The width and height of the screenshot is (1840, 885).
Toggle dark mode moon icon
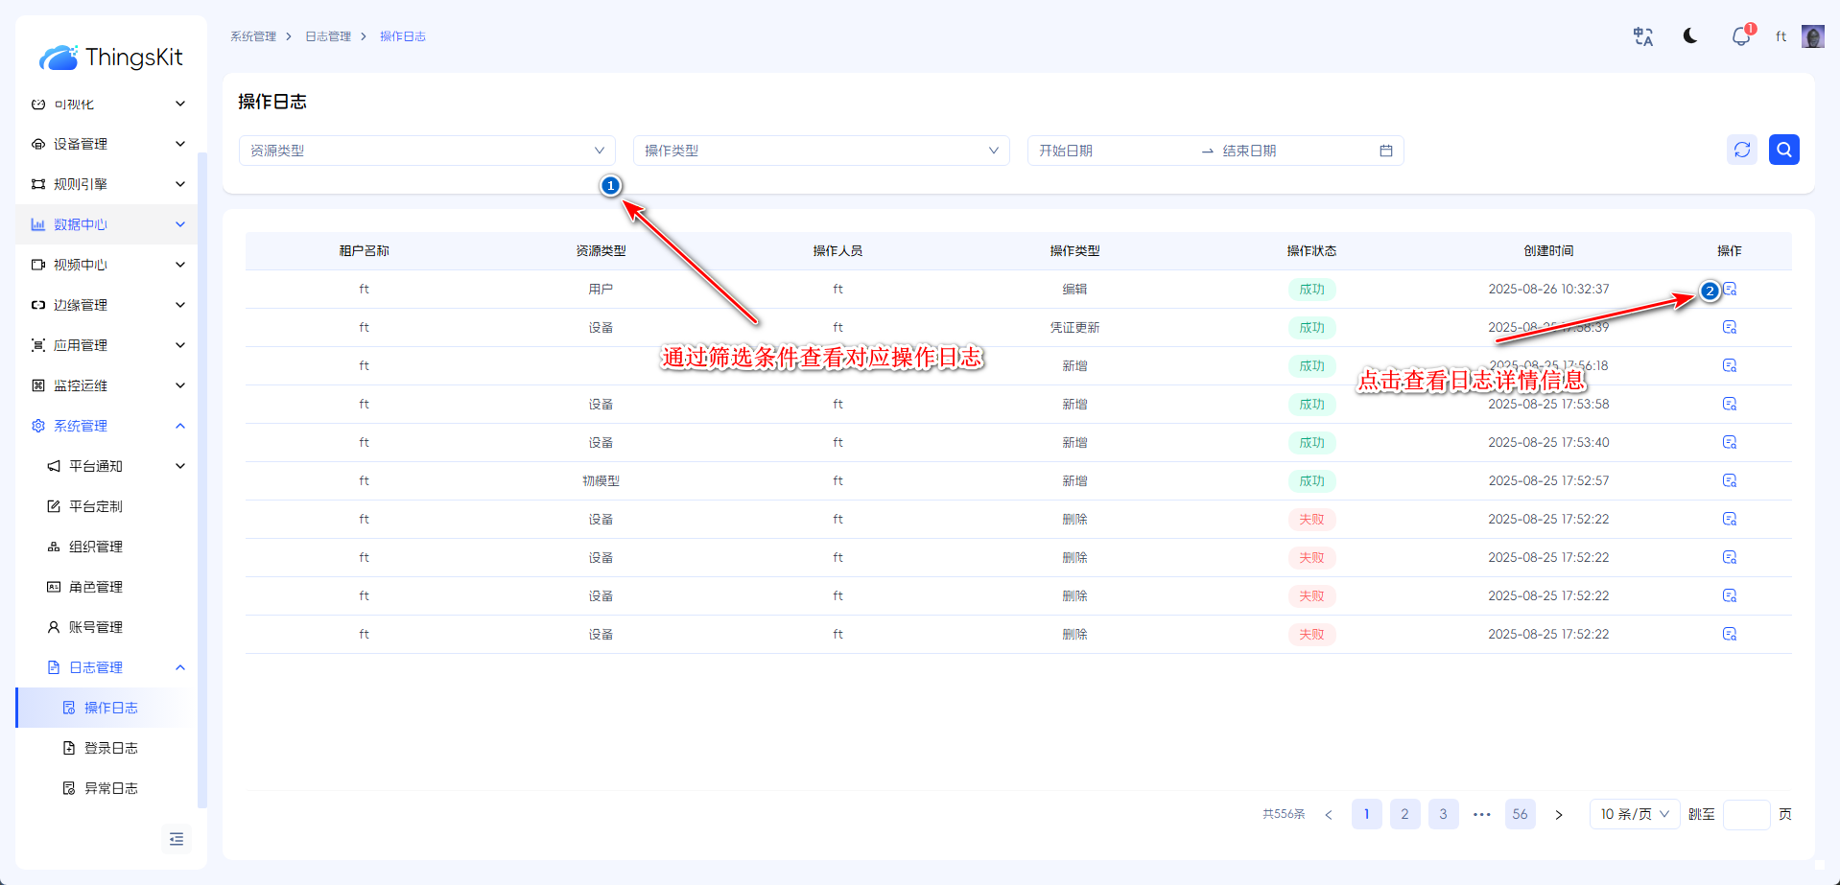[1690, 36]
